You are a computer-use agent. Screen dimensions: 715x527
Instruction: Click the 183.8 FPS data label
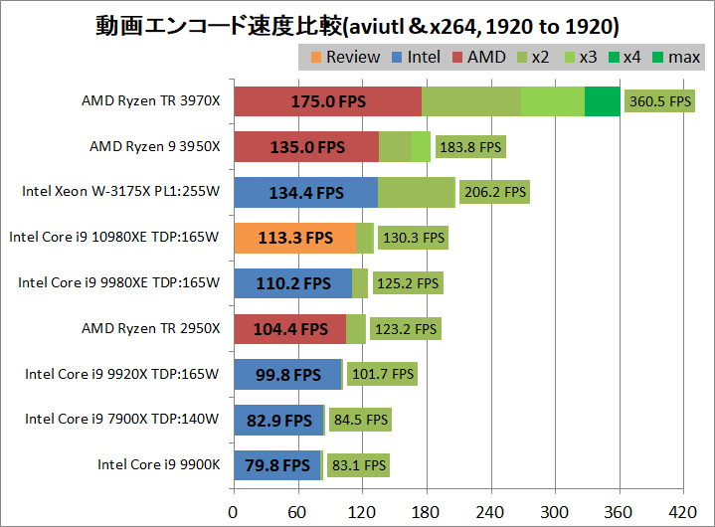tap(470, 147)
